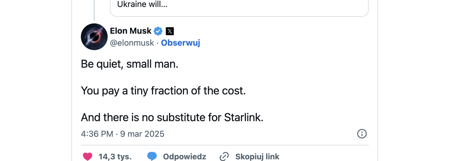
Task: Click the blue verified checkmark badge
Action: 158,31
